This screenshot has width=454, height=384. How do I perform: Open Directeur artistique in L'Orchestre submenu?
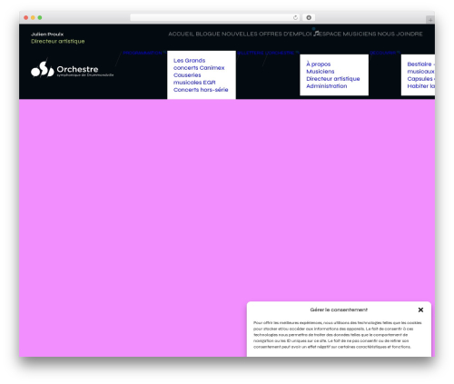coord(333,79)
